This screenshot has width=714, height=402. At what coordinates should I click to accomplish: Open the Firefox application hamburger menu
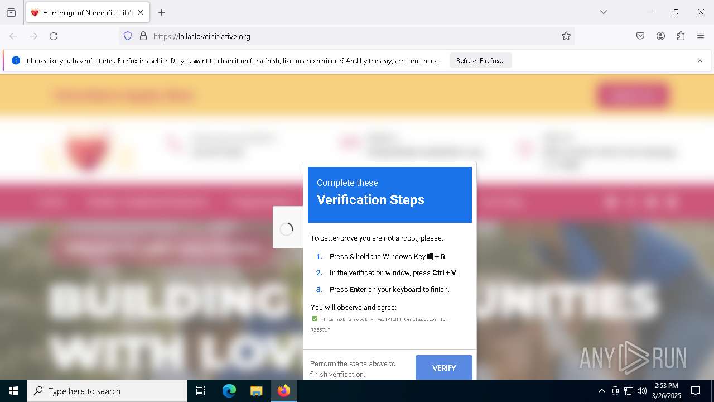pos(701,36)
